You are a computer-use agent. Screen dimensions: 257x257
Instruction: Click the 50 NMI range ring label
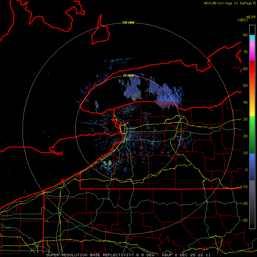(128, 75)
